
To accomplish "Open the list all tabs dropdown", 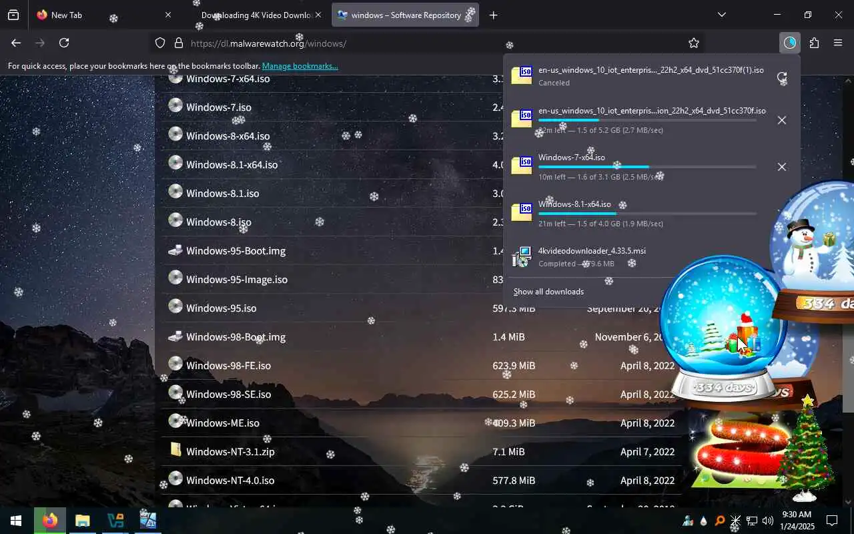I will point(721,15).
